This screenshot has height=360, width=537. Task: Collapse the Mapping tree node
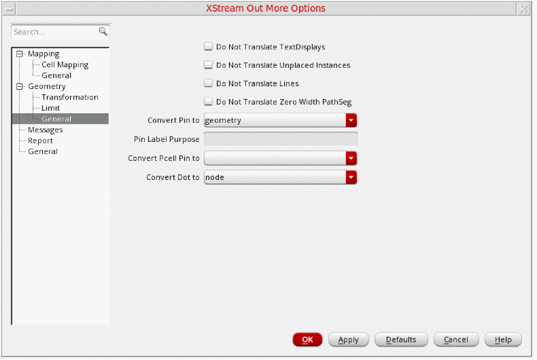click(20, 53)
